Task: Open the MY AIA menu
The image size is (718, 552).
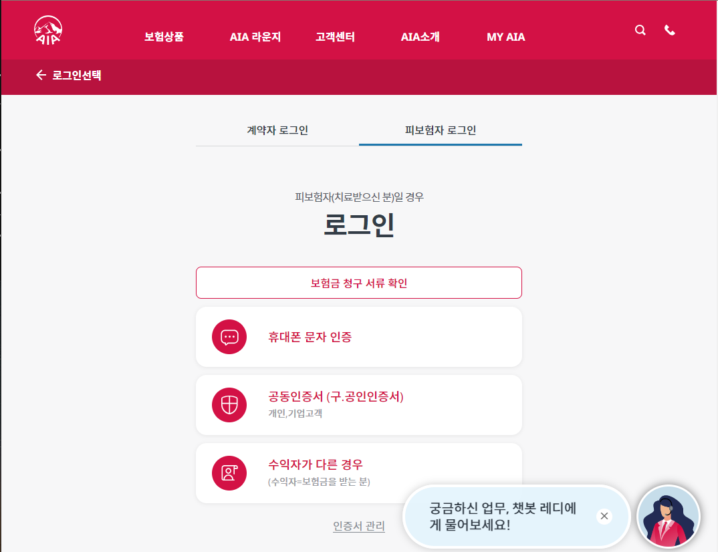Action: click(x=505, y=37)
